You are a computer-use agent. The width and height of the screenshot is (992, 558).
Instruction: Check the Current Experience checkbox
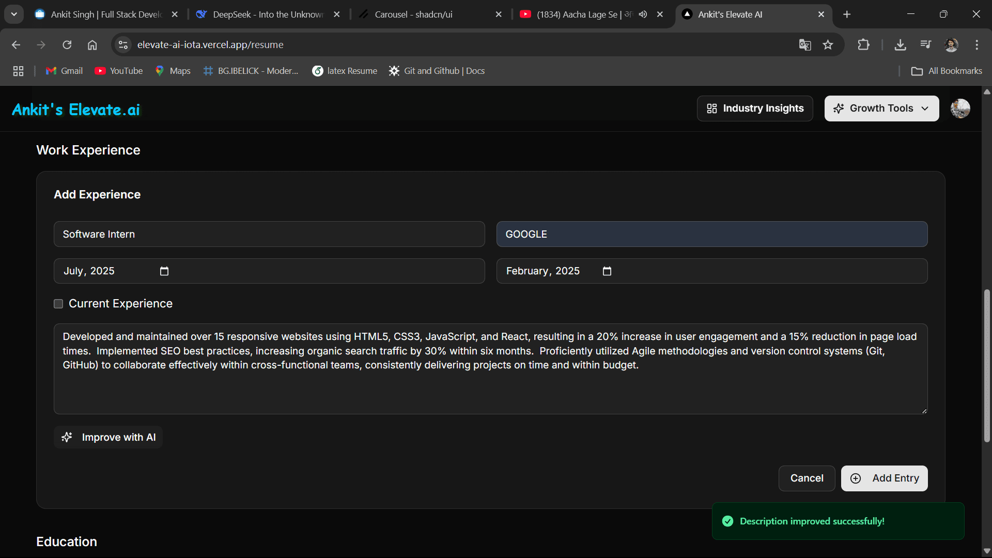[58, 304]
